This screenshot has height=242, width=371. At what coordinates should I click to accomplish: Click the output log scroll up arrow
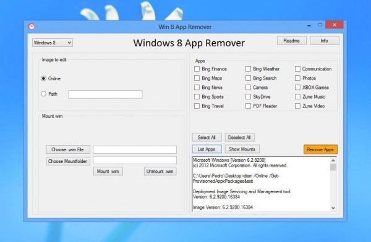333,161
